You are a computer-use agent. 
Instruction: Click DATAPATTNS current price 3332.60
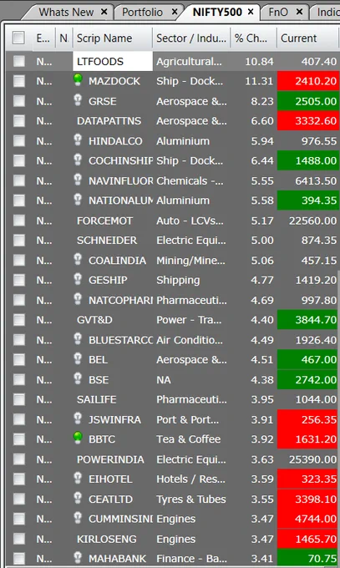307,120
